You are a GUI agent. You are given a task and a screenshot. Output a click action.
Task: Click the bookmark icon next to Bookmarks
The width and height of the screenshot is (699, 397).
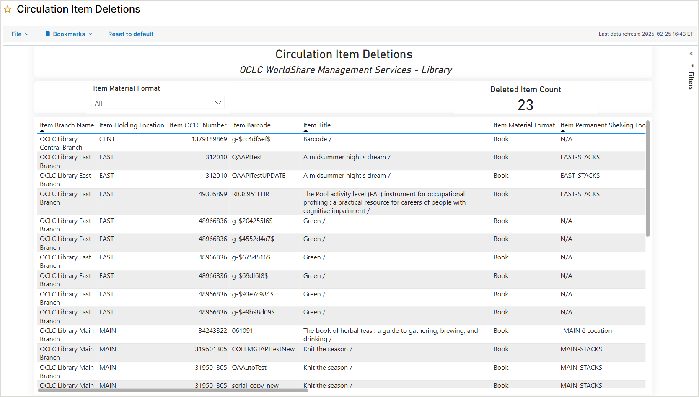tap(48, 34)
